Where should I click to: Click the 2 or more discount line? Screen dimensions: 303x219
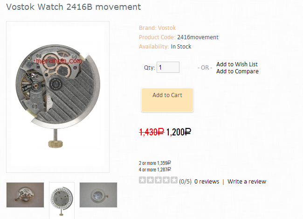click(x=155, y=163)
